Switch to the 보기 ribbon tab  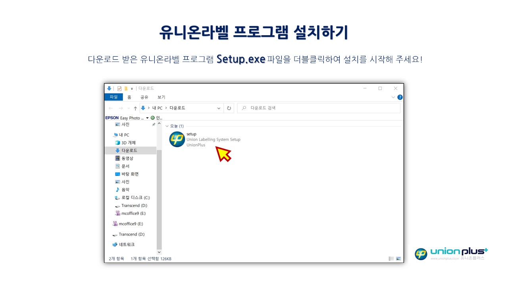coord(161,97)
